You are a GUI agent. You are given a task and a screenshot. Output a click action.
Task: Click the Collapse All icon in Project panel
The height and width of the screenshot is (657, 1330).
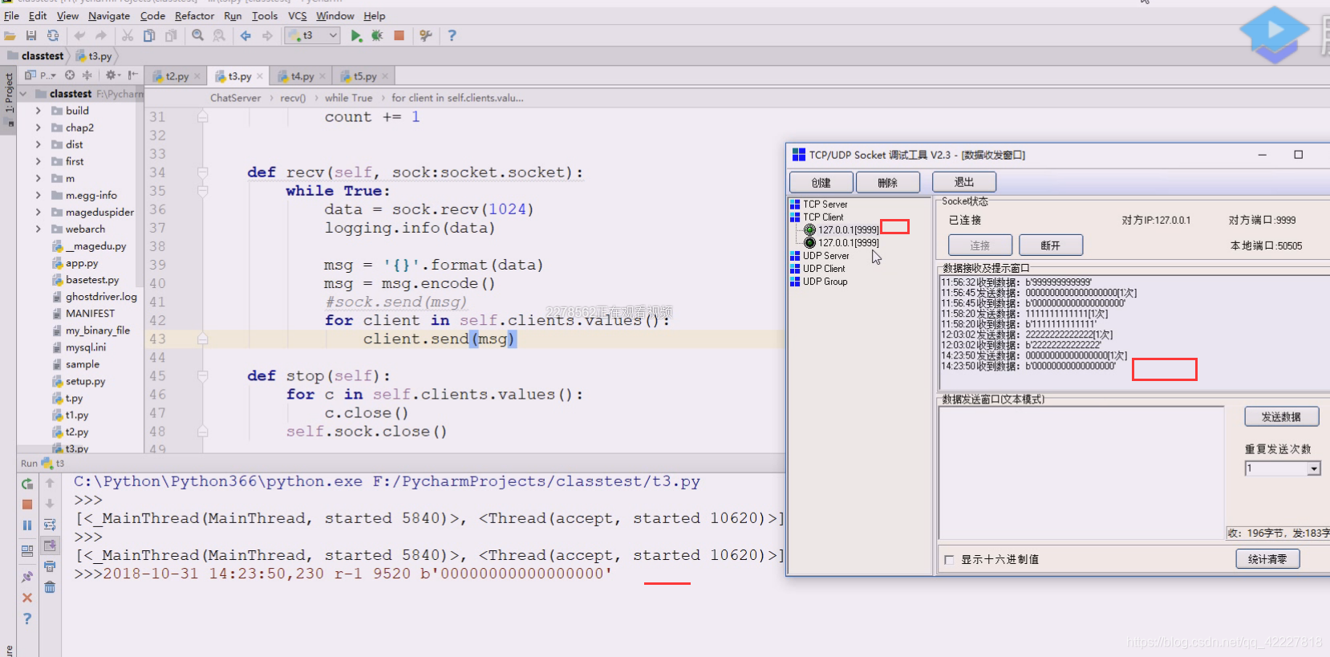pos(87,75)
